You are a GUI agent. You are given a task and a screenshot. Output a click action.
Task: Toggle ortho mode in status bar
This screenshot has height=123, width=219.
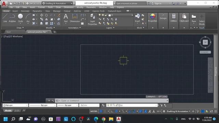pyautogui.click(x=112, y=111)
